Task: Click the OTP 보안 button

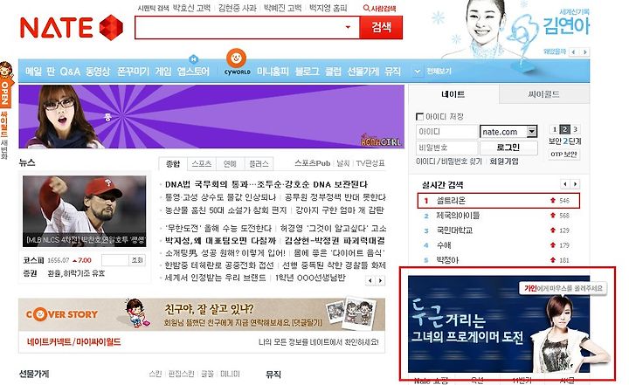Action: pyautogui.click(x=563, y=155)
